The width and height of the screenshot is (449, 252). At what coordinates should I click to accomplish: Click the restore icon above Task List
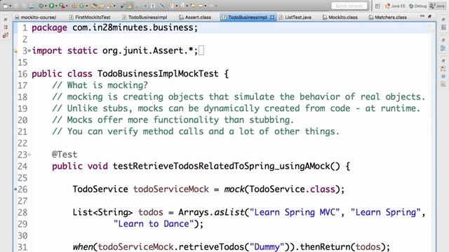443,20
